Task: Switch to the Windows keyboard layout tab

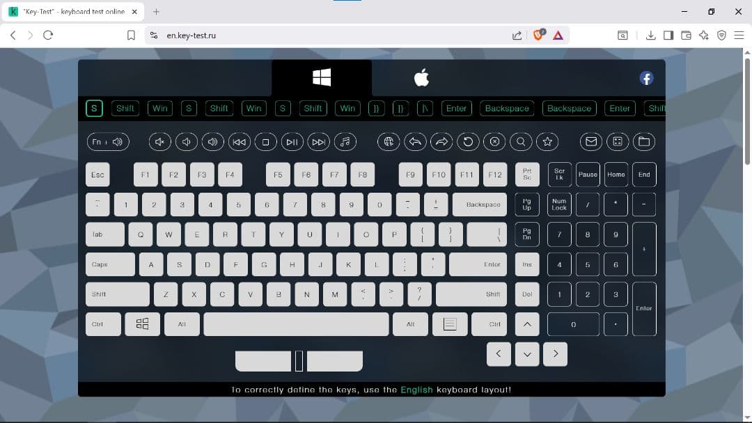Action: point(322,78)
